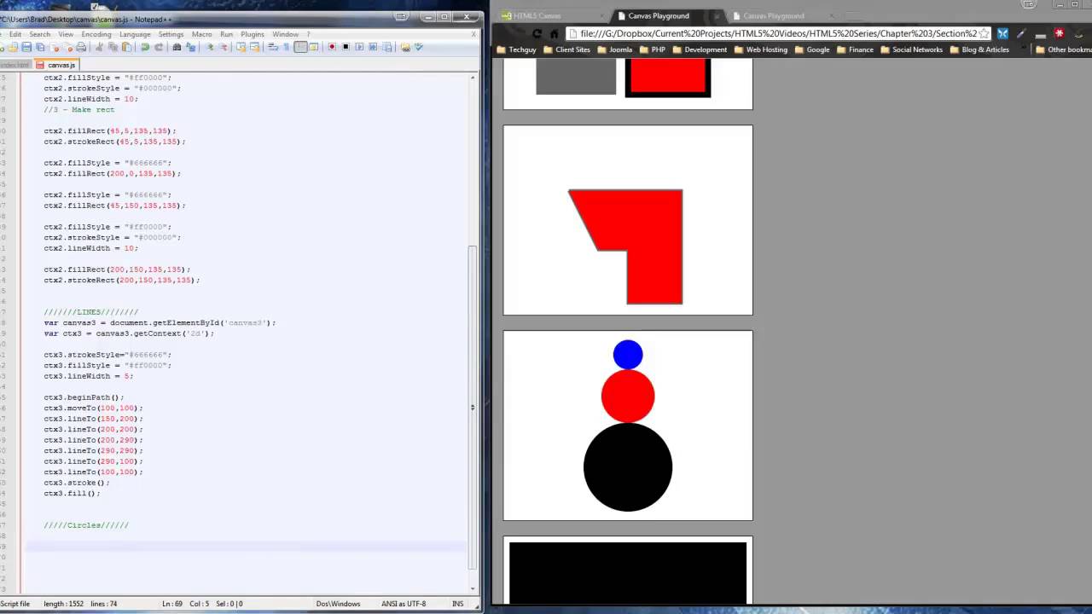The image size is (1092, 614).
Task: Open the PHP bookmarks folder
Action: pos(652,49)
